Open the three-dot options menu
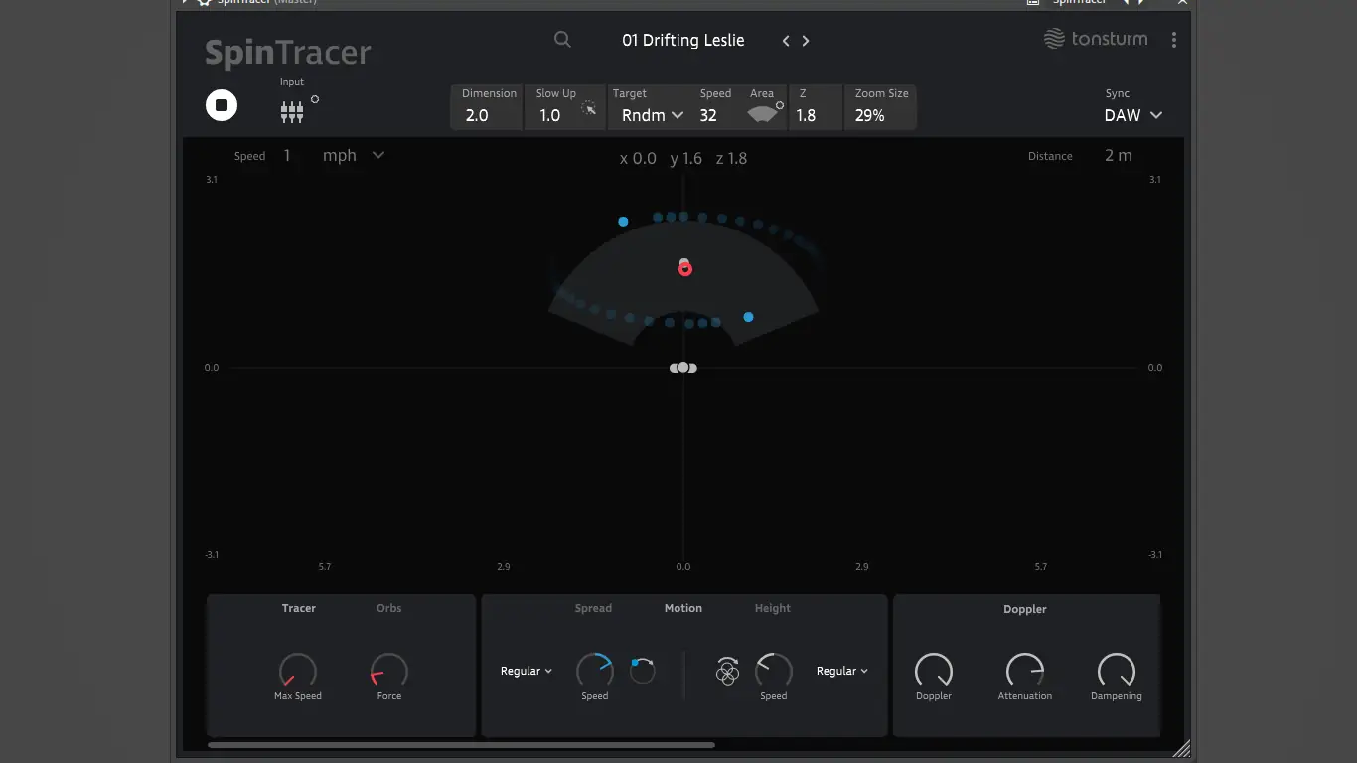The image size is (1357, 763). [x=1174, y=39]
